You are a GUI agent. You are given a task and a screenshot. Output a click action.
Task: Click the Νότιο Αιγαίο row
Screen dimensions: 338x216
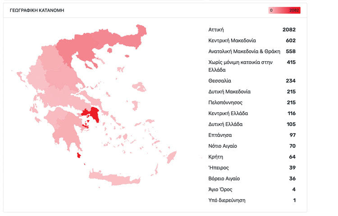[x=252, y=146]
